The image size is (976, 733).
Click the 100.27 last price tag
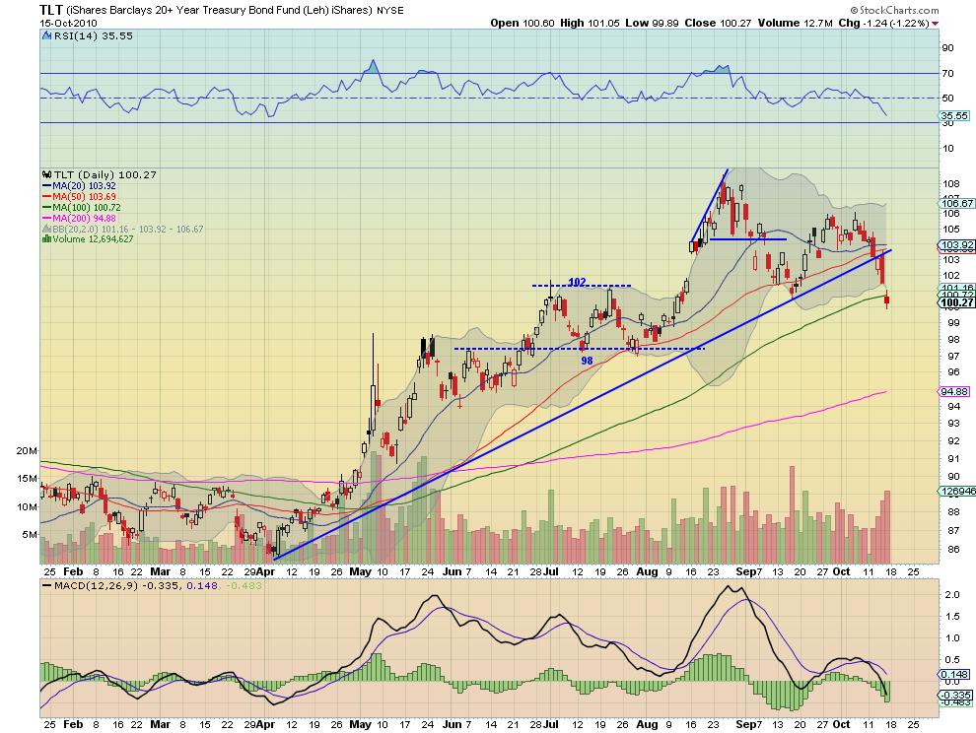pos(957,303)
